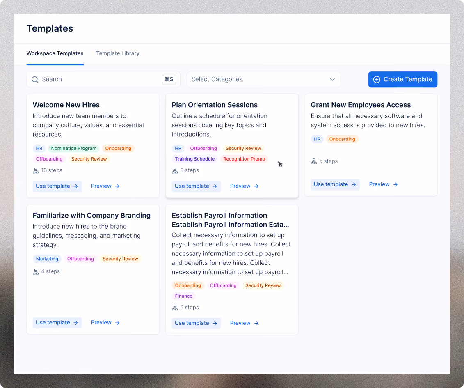
Task: Click Training Schedule tag on Plan Orientation Sessions
Action: point(195,159)
